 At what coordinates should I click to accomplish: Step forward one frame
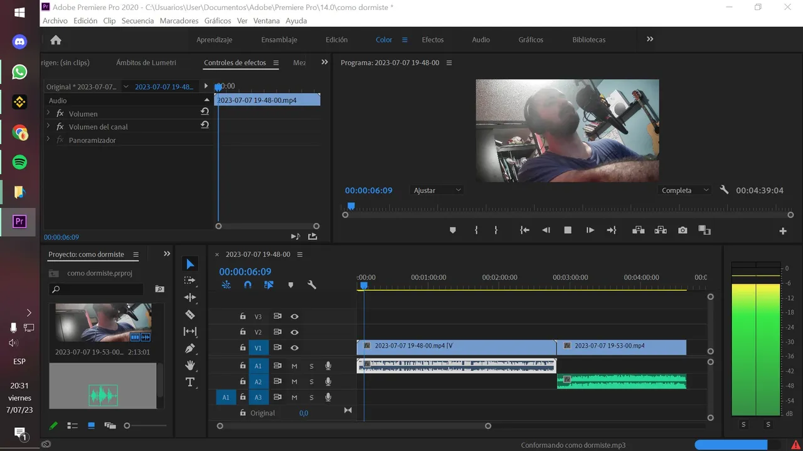(590, 231)
